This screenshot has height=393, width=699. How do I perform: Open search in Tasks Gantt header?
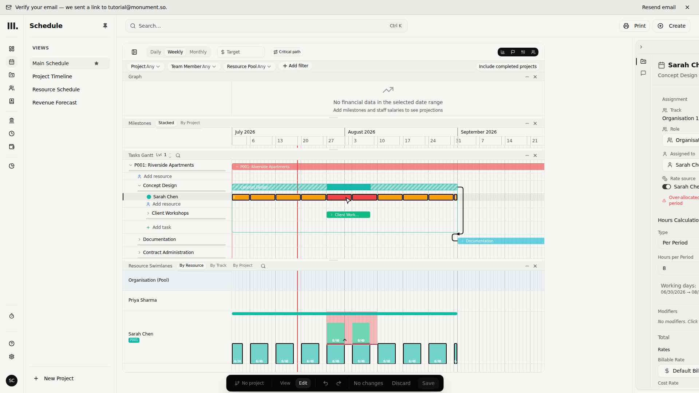(x=178, y=155)
